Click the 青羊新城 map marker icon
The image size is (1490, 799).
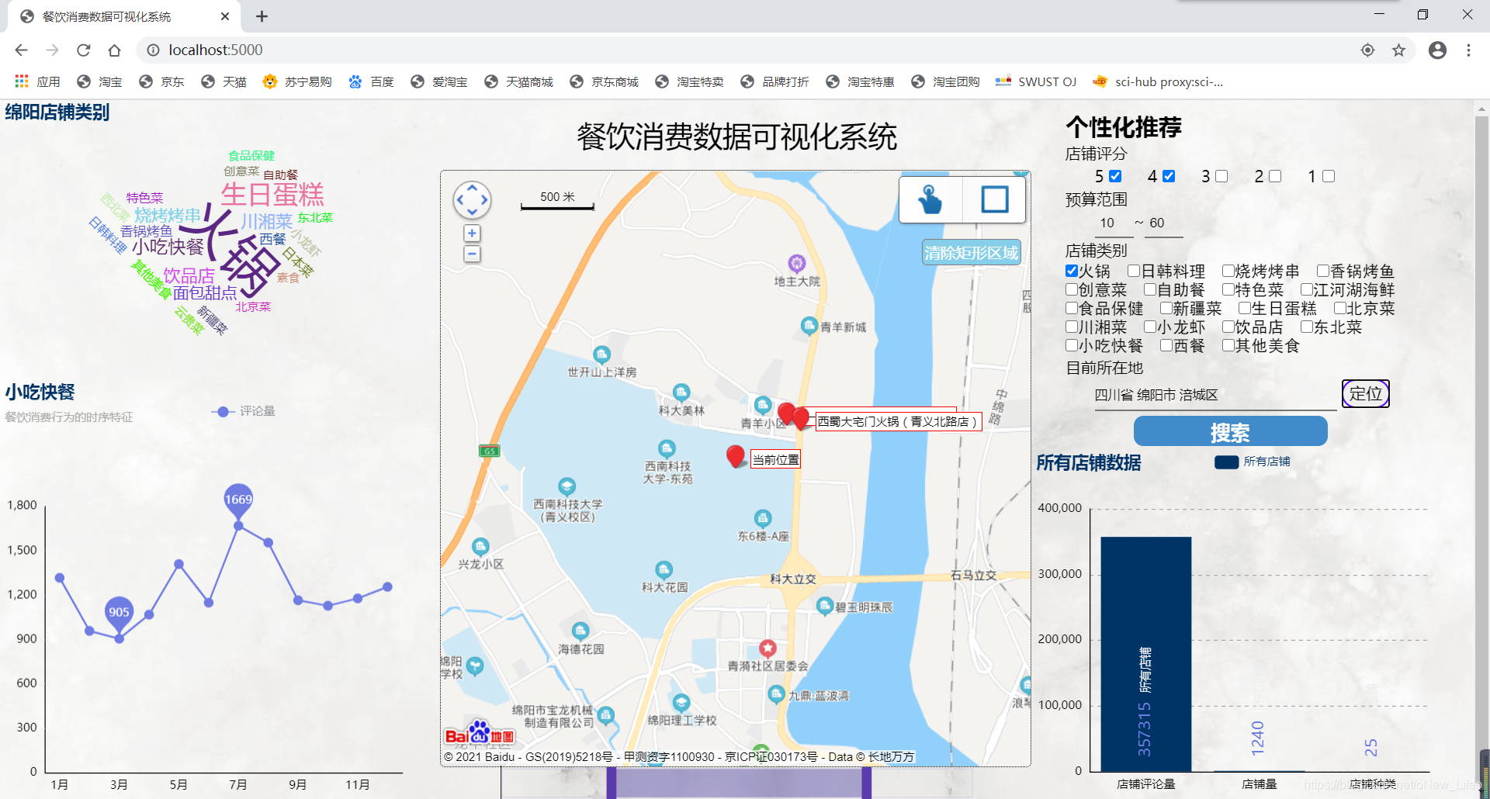[x=809, y=326]
